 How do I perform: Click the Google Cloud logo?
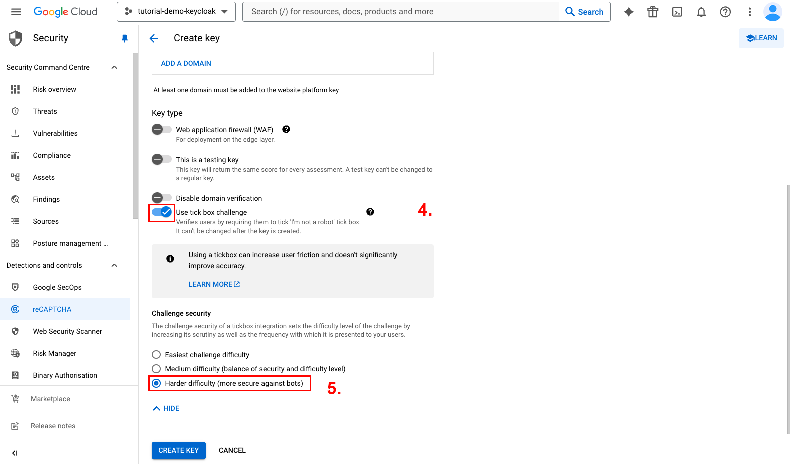coord(66,12)
